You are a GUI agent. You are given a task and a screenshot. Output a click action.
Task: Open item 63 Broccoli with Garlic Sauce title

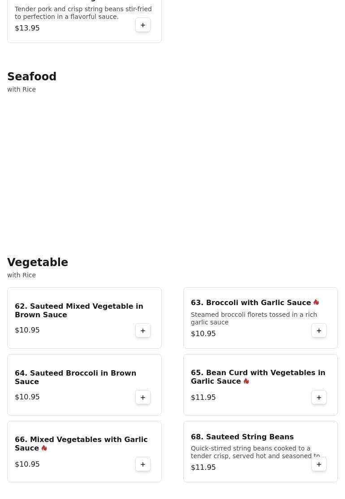click(x=251, y=302)
